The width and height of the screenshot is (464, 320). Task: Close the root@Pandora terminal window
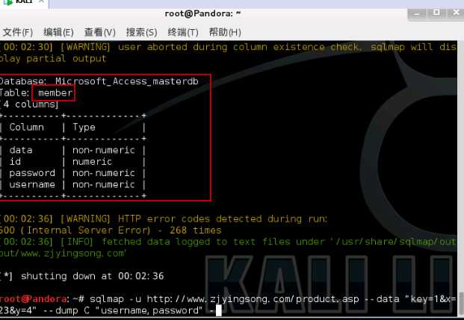[456, 13]
